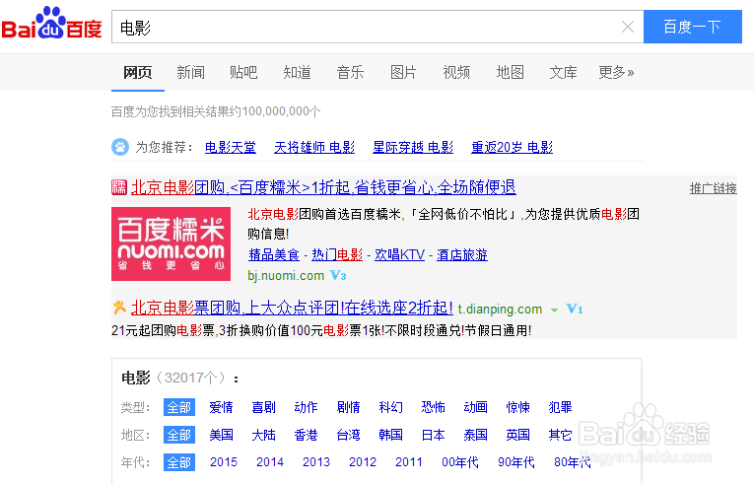
Task: Click the bj.nuomi.com URL
Action: coord(286,276)
